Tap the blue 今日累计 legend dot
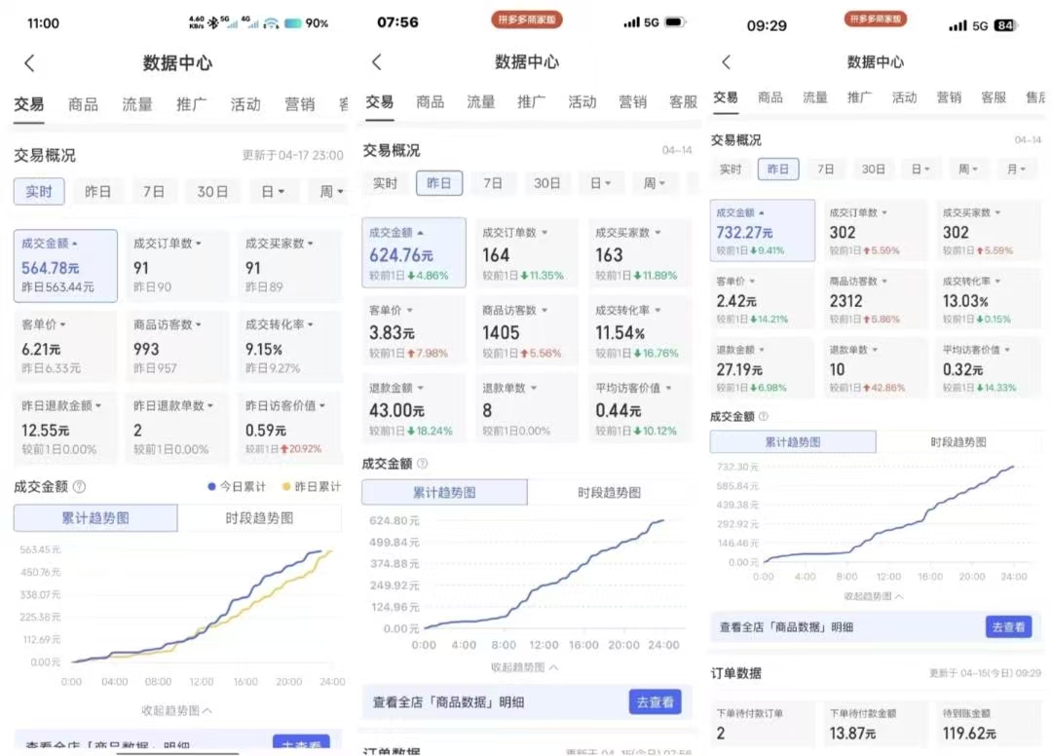The width and height of the screenshot is (1052, 756). pyautogui.click(x=211, y=487)
